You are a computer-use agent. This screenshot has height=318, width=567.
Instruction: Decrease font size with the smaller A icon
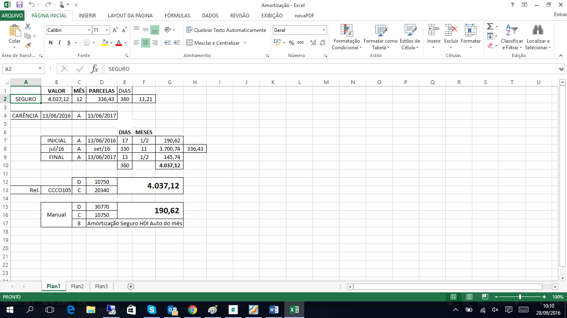point(124,30)
